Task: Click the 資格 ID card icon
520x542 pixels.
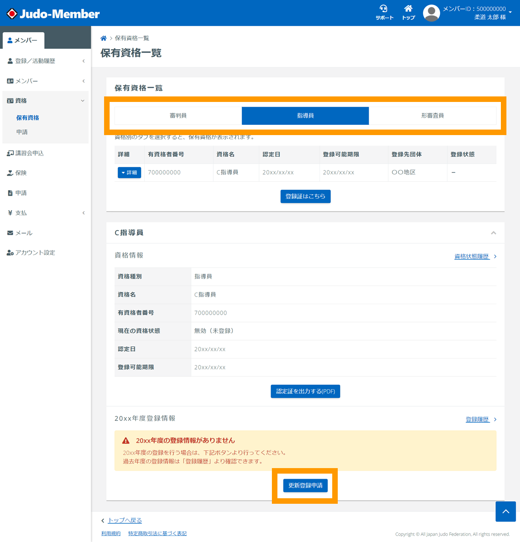Action: (x=10, y=101)
